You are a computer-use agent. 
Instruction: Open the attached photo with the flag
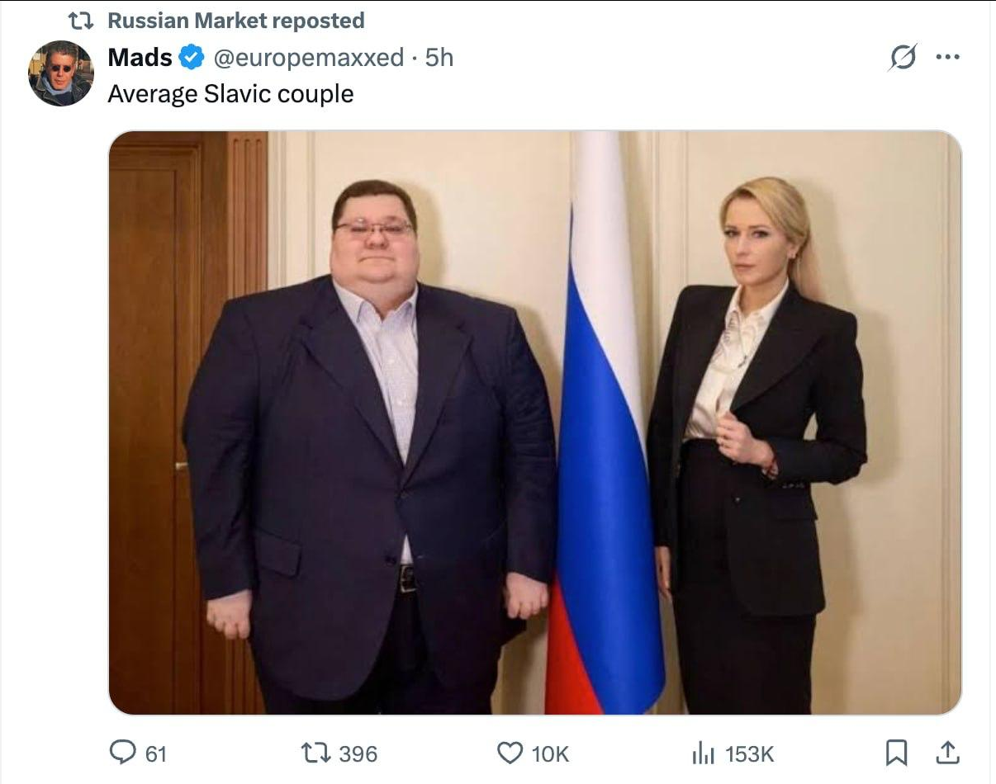535,423
